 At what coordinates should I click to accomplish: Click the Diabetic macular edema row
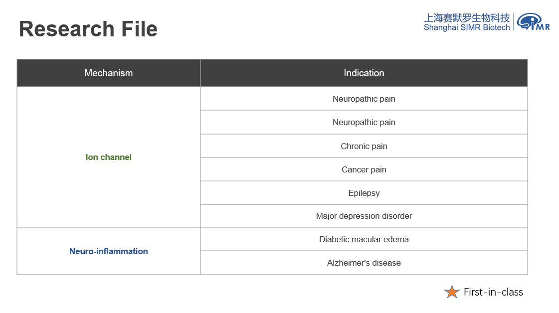click(x=364, y=239)
